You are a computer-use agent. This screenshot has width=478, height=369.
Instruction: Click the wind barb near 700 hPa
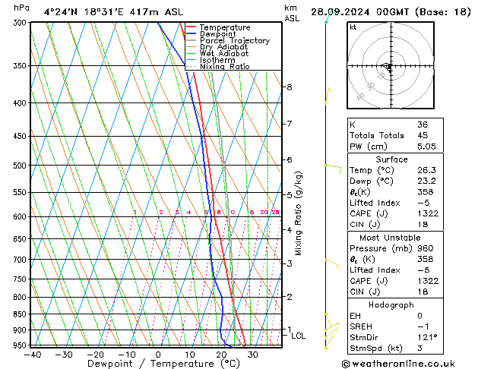[331, 261]
